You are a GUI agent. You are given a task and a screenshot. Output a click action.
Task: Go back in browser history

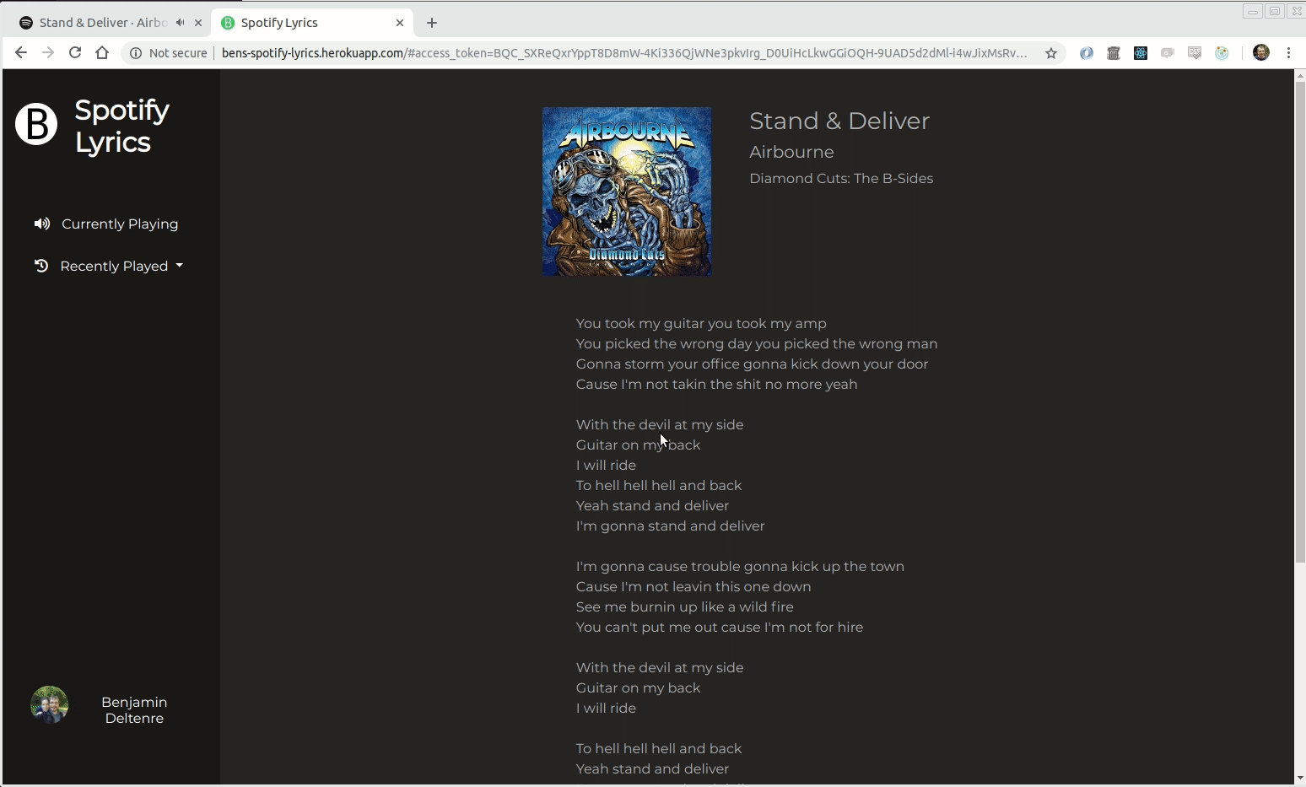21,52
